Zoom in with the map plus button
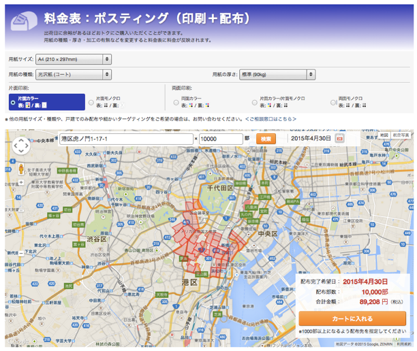 pos(21,182)
